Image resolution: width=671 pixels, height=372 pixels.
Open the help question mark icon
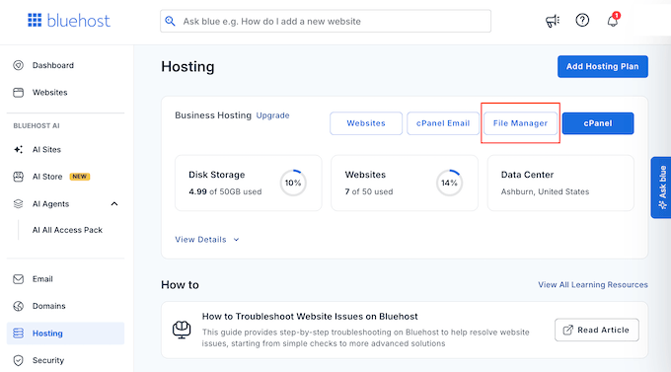pyautogui.click(x=582, y=20)
